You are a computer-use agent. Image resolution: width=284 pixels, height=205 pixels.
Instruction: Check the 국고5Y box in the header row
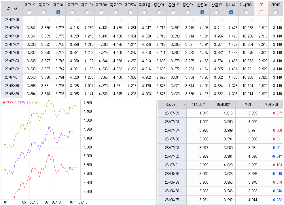pyautogui.click(x=73, y=12)
